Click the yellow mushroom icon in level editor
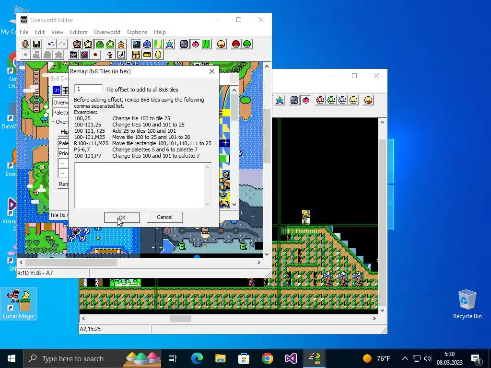Screen dimensions: 491x368 pos(353,100)
